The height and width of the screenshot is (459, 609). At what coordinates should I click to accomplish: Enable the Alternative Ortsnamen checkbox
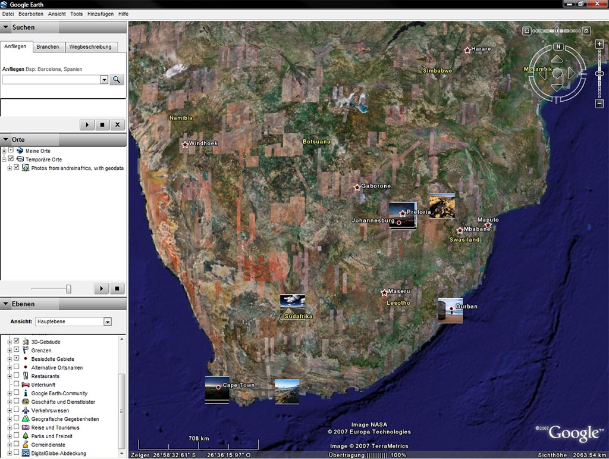point(16,367)
